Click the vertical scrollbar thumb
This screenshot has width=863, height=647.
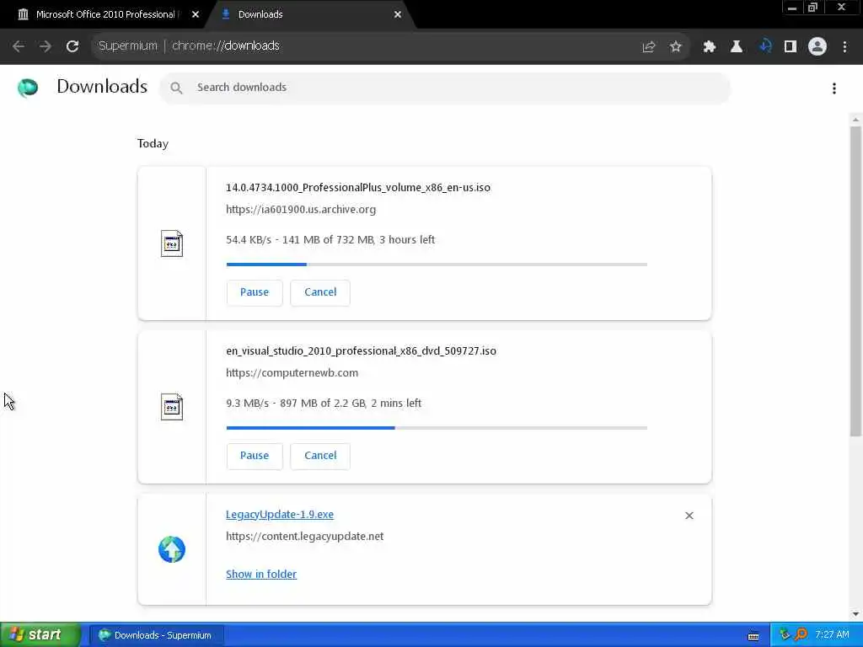pyautogui.click(x=855, y=281)
